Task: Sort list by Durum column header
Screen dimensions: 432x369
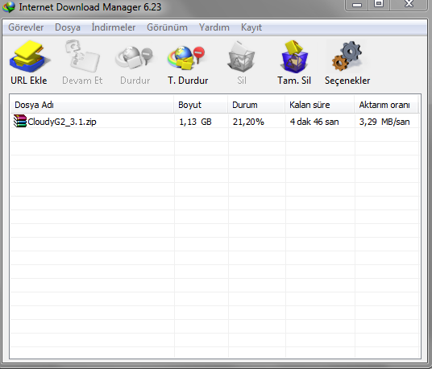Action: tap(256, 105)
